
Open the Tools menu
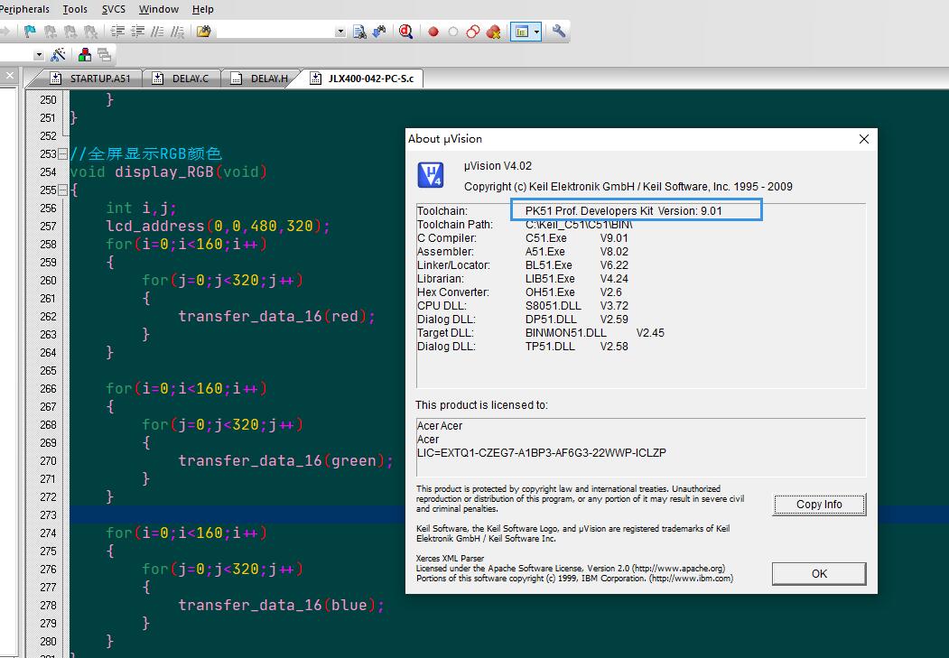point(75,9)
